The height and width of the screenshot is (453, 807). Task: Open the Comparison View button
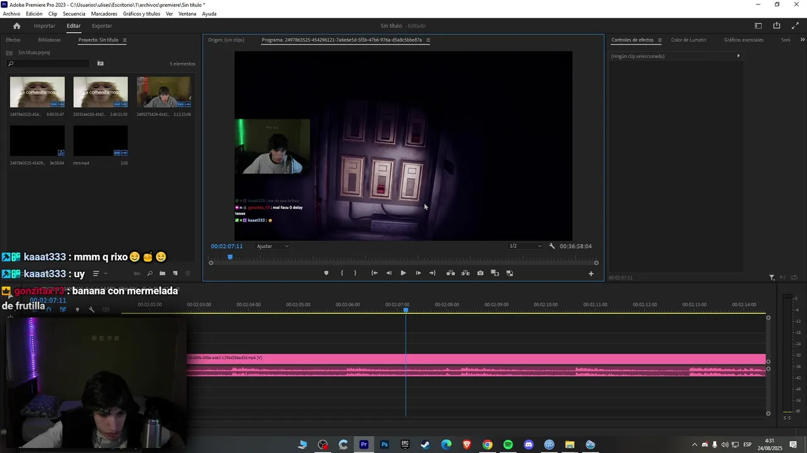tap(495, 273)
